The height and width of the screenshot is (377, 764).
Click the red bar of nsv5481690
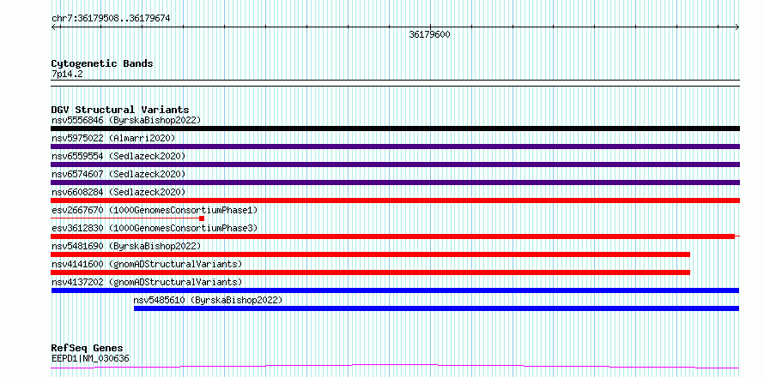370,254
